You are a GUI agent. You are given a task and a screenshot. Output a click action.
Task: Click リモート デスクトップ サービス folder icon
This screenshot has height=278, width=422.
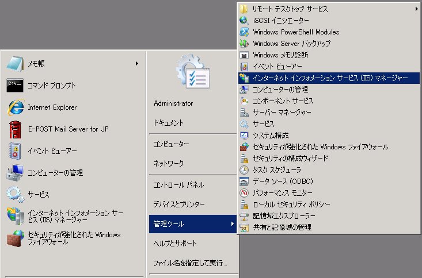[x=244, y=9]
